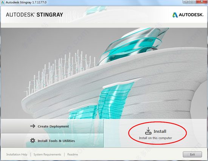The image size is (208, 161).
Task: Click the AUTODESK STINGRAY product heading
Action: coord(34,15)
